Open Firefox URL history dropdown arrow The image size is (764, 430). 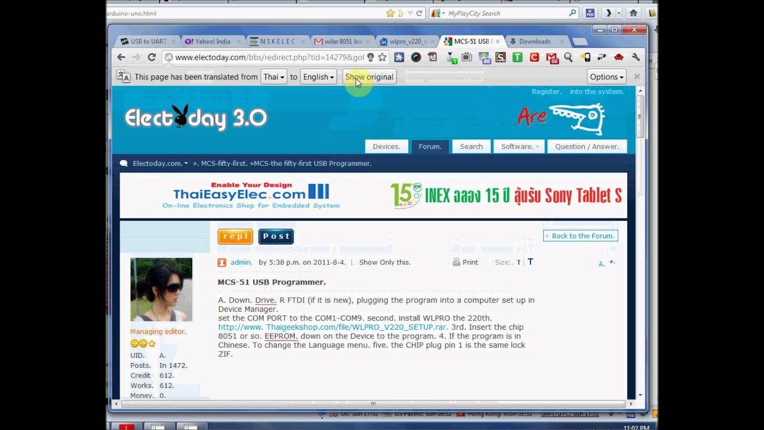pyautogui.click(x=410, y=13)
